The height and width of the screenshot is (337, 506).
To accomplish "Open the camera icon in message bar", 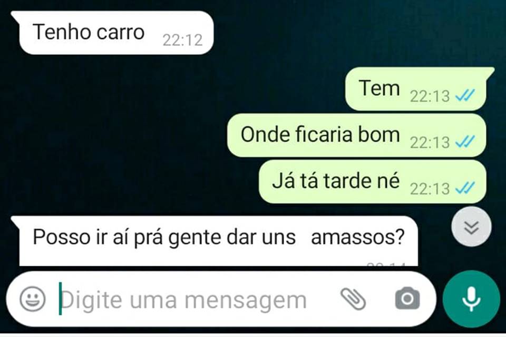I will tap(407, 299).
